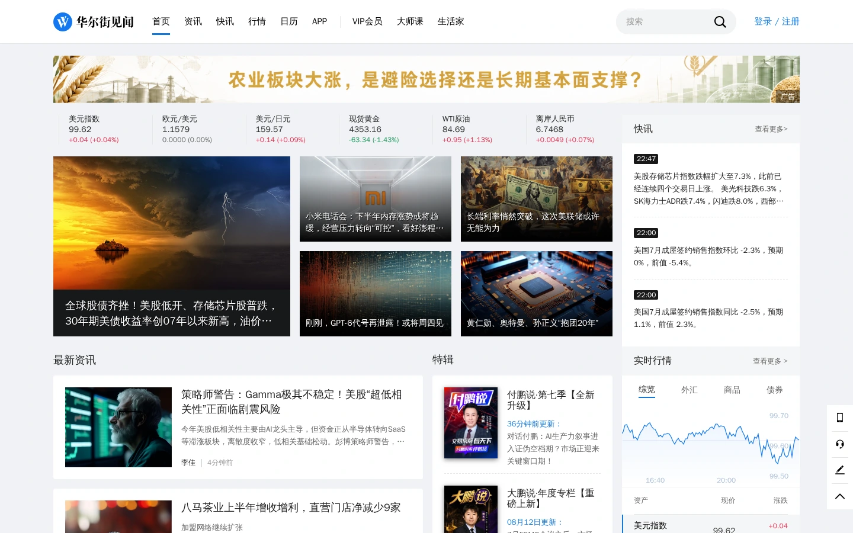853x533 pixels.
Task: Open the 策略师警告 Gamma article title
Action: 292,402
